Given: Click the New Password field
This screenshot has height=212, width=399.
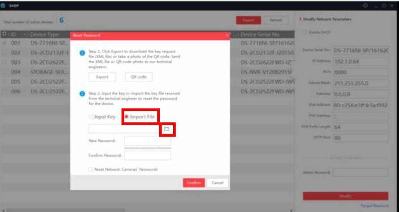Looking at the screenshot, I should pyautogui.click(x=147, y=141).
